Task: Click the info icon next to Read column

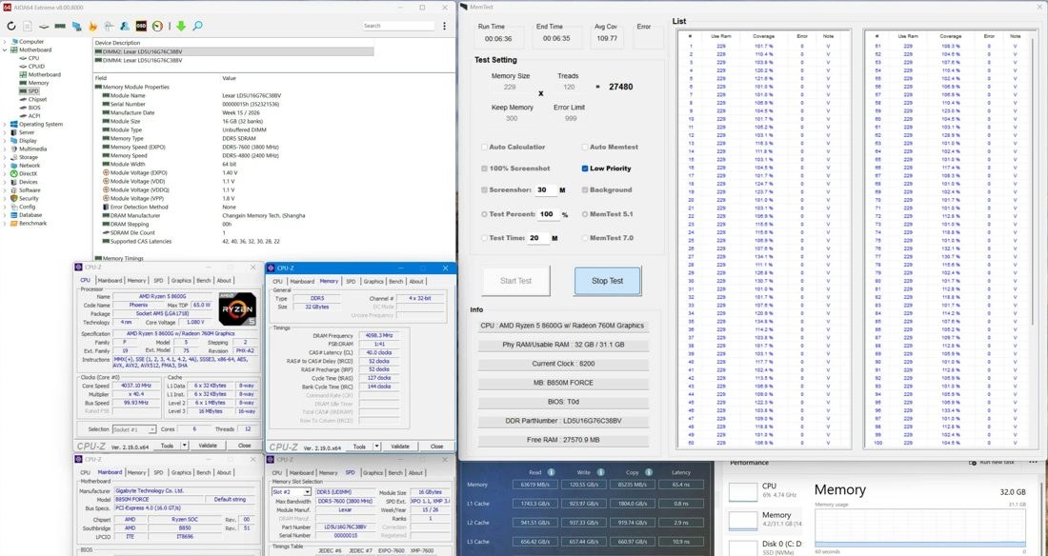Action: click(x=552, y=472)
